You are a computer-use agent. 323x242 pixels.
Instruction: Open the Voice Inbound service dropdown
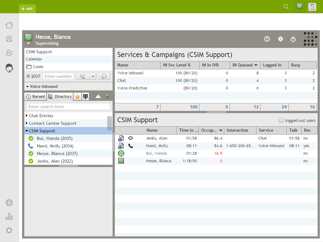[28, 86]
